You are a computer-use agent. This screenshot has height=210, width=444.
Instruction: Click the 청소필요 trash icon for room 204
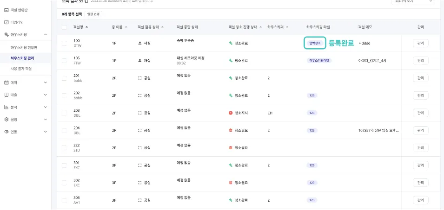point(231,130)
